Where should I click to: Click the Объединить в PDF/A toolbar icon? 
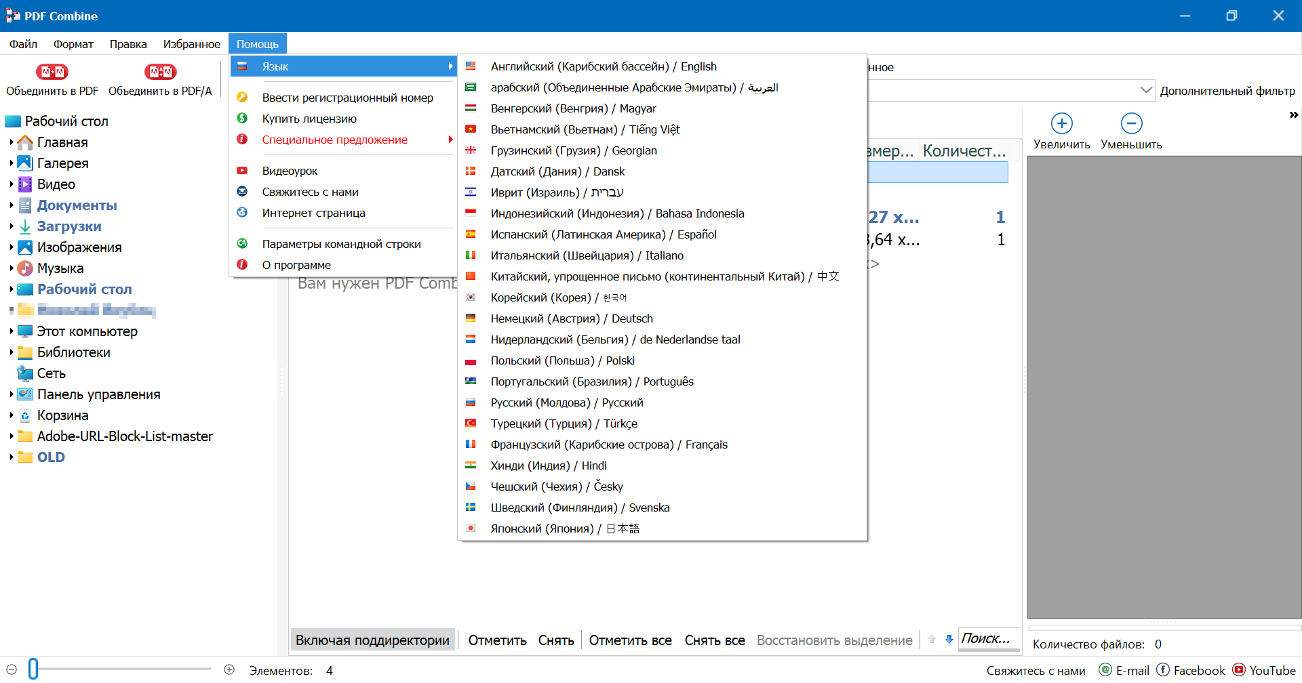point(160,72)
